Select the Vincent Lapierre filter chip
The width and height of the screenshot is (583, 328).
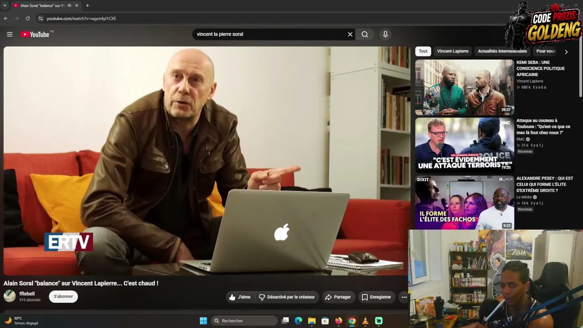point(453,51)
